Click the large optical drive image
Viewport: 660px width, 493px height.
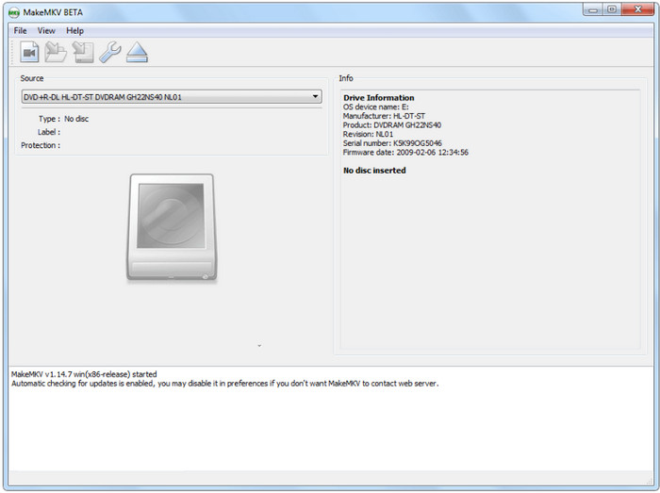[172, 227]
